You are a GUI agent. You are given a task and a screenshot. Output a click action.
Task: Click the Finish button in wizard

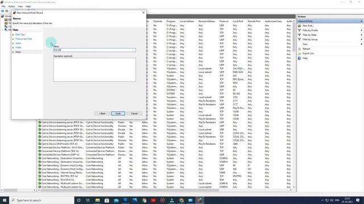[118, 113]
